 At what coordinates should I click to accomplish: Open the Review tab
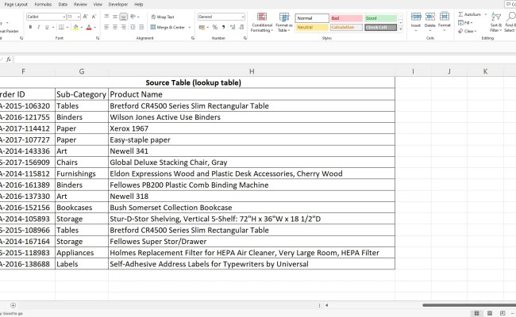(x=80, y=4)
